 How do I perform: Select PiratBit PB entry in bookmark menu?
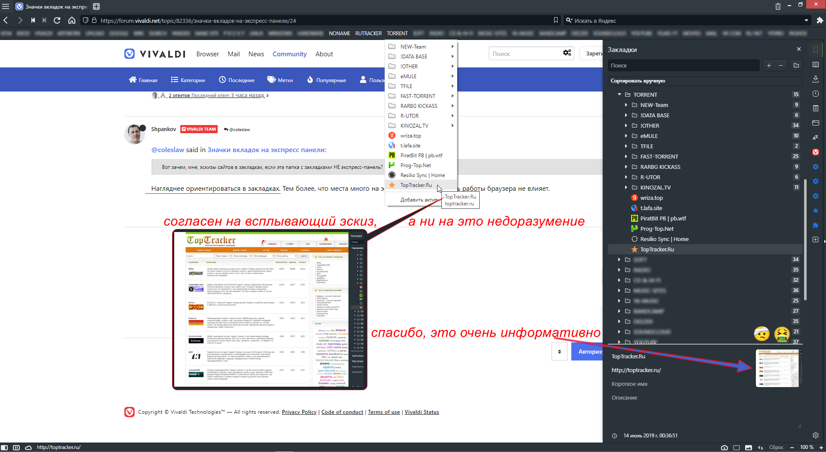point(421,155)
